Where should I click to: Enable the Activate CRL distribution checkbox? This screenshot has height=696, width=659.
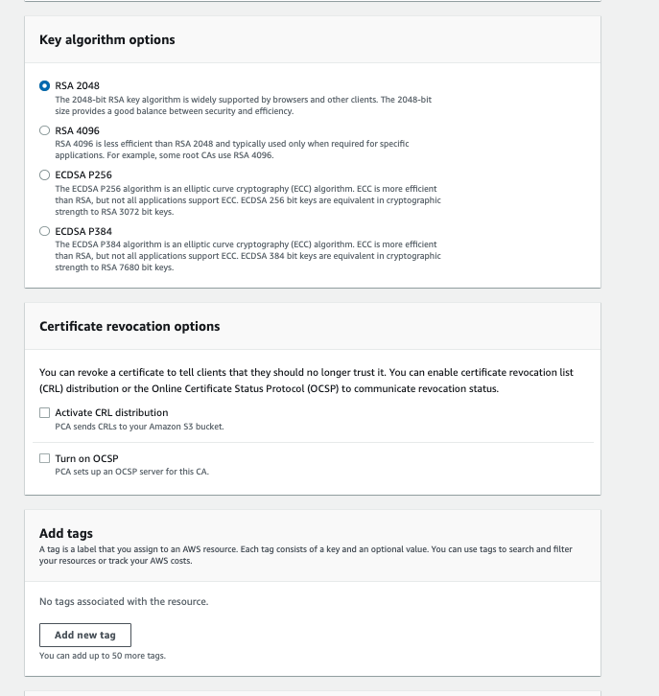pyautogui.click(x=44, y=413)
